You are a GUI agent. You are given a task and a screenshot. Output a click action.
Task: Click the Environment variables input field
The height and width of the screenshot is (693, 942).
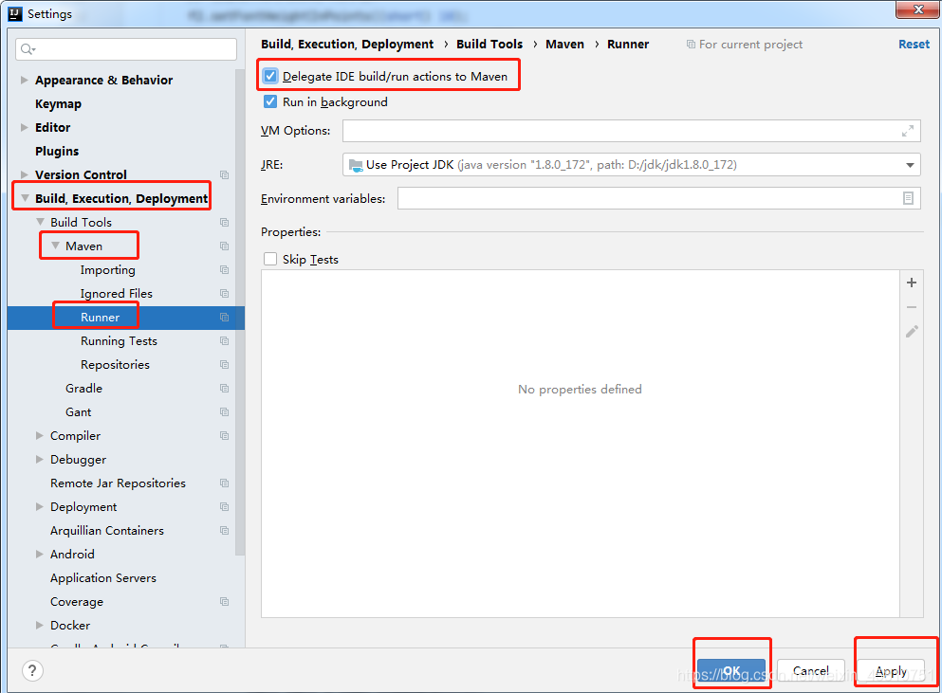coord(659,198)
